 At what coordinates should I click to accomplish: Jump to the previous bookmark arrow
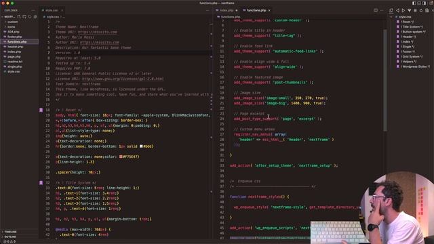(397, 10)
